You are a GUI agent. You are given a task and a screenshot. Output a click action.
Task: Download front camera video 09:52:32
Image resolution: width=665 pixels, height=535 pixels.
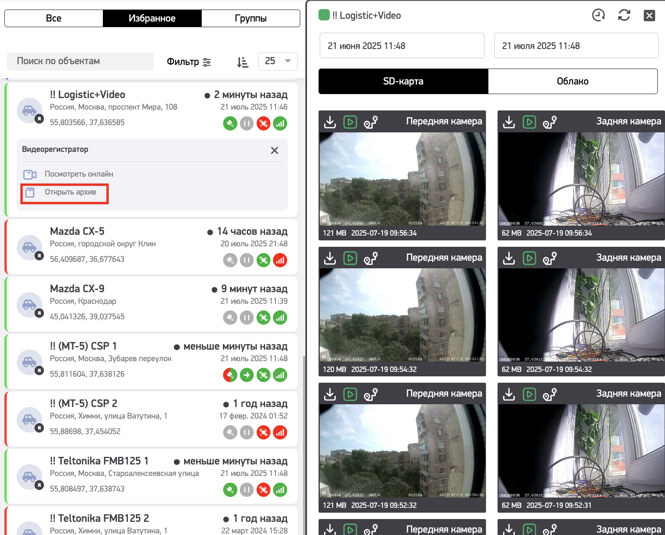click(x=330, y=395)
